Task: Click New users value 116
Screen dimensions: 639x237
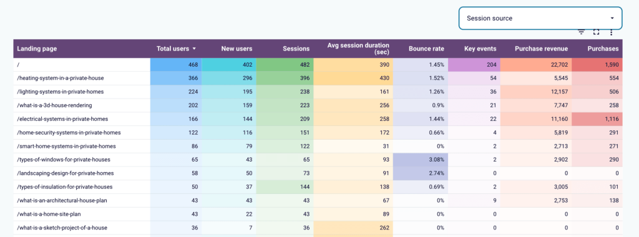Action: tap(248, 133)
